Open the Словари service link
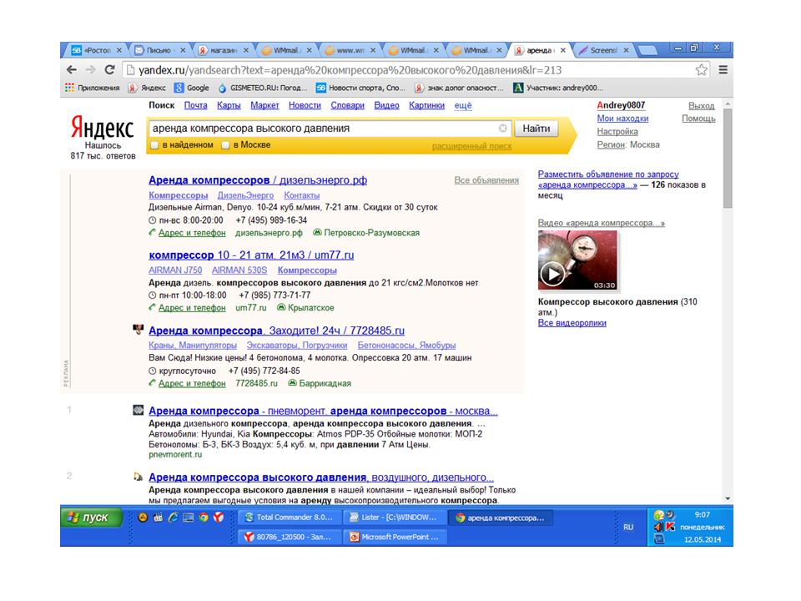Image resolution: width=801 pixels, height=601 pixels. (347, 105)
